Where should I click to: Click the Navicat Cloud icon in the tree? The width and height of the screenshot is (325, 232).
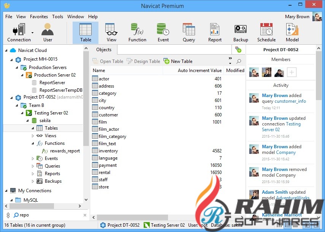coord(13,50)
